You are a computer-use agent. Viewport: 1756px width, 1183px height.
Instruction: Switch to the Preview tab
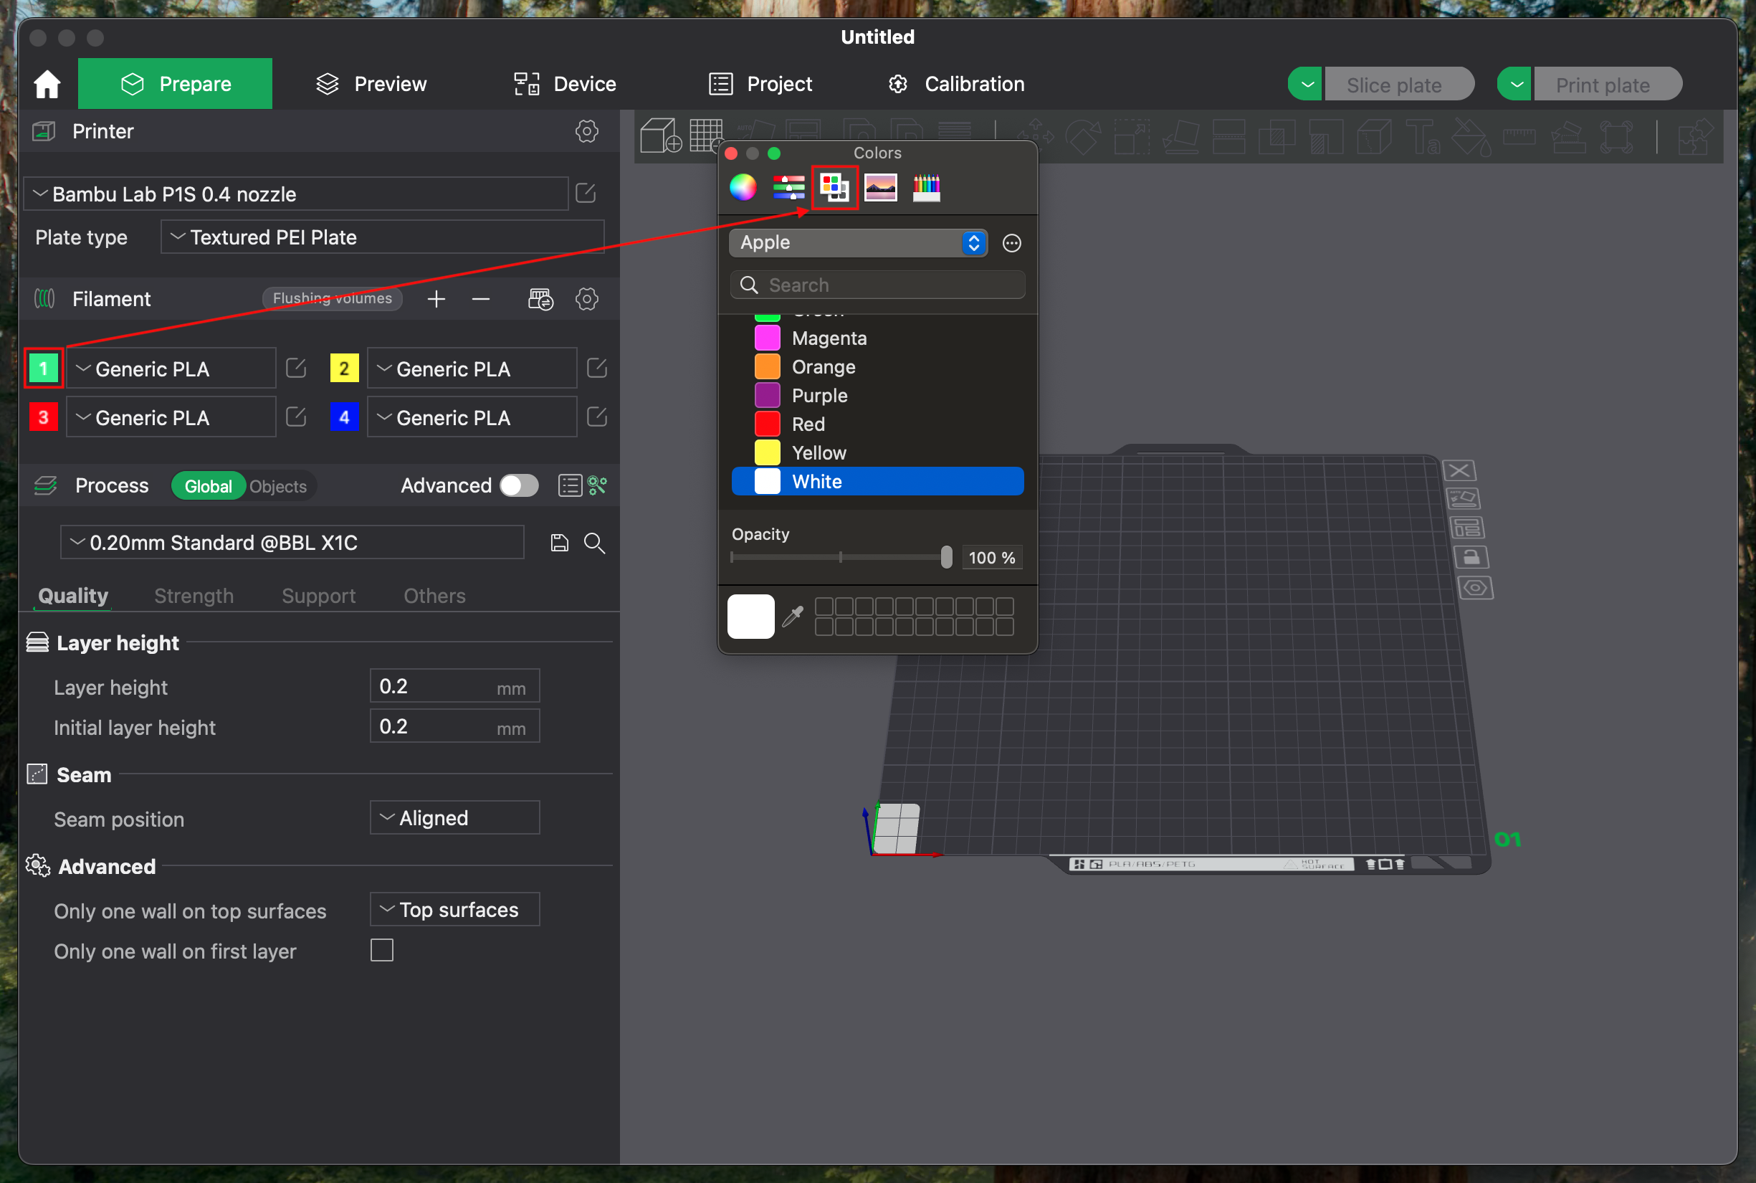click(371, 84)
